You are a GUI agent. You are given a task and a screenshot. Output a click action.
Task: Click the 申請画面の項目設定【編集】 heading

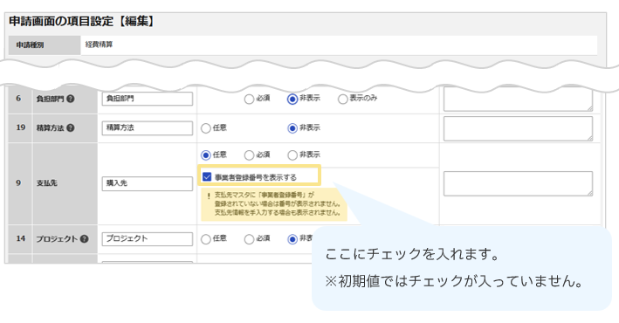(x=81, y=21)
